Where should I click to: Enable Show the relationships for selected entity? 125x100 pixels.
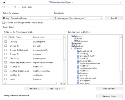[4, 23]
